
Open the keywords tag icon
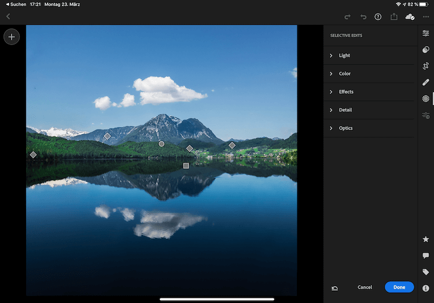click(426, 272)
